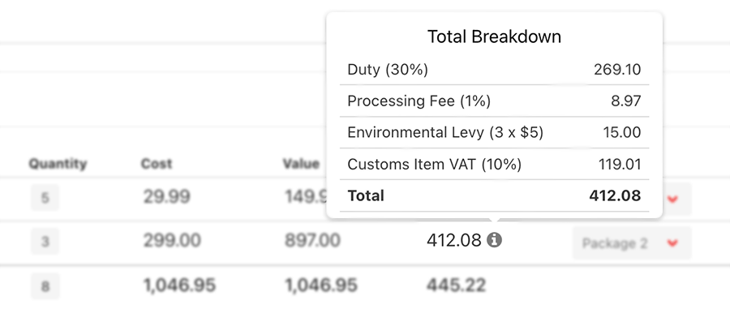This screenshot has width=730, height=322.
Task: Click quantity field showing 3
Action: [x=45, y=242]
